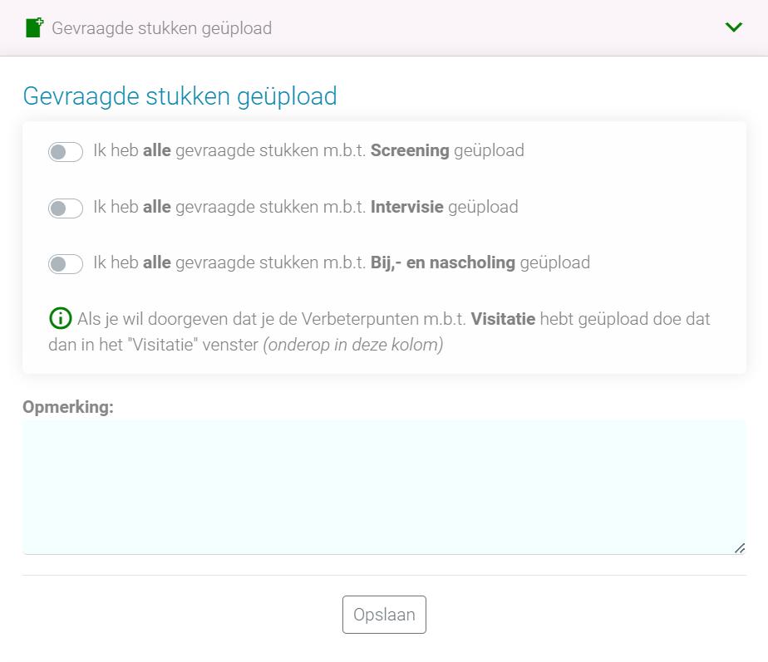
Task: Click the Intervisie toggle's label text
Action: [x=305, y=207]
